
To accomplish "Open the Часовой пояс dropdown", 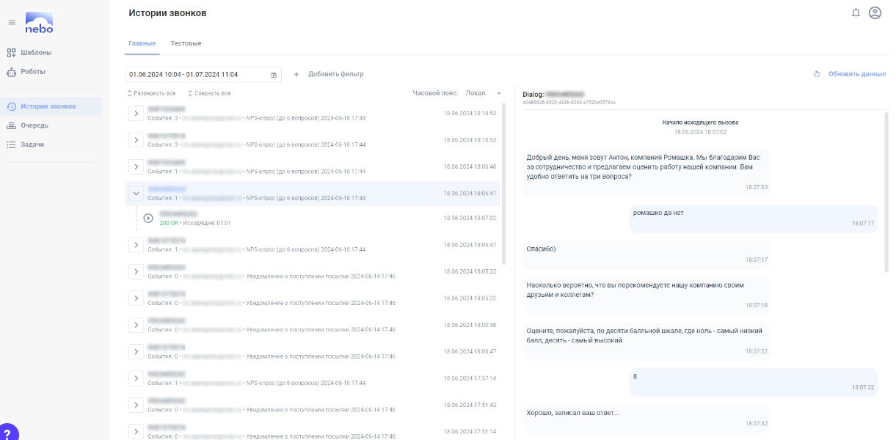I will [484, 93].
